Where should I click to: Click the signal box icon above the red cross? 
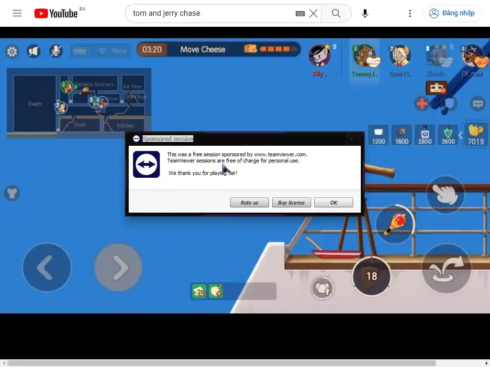tap(436, 88)
